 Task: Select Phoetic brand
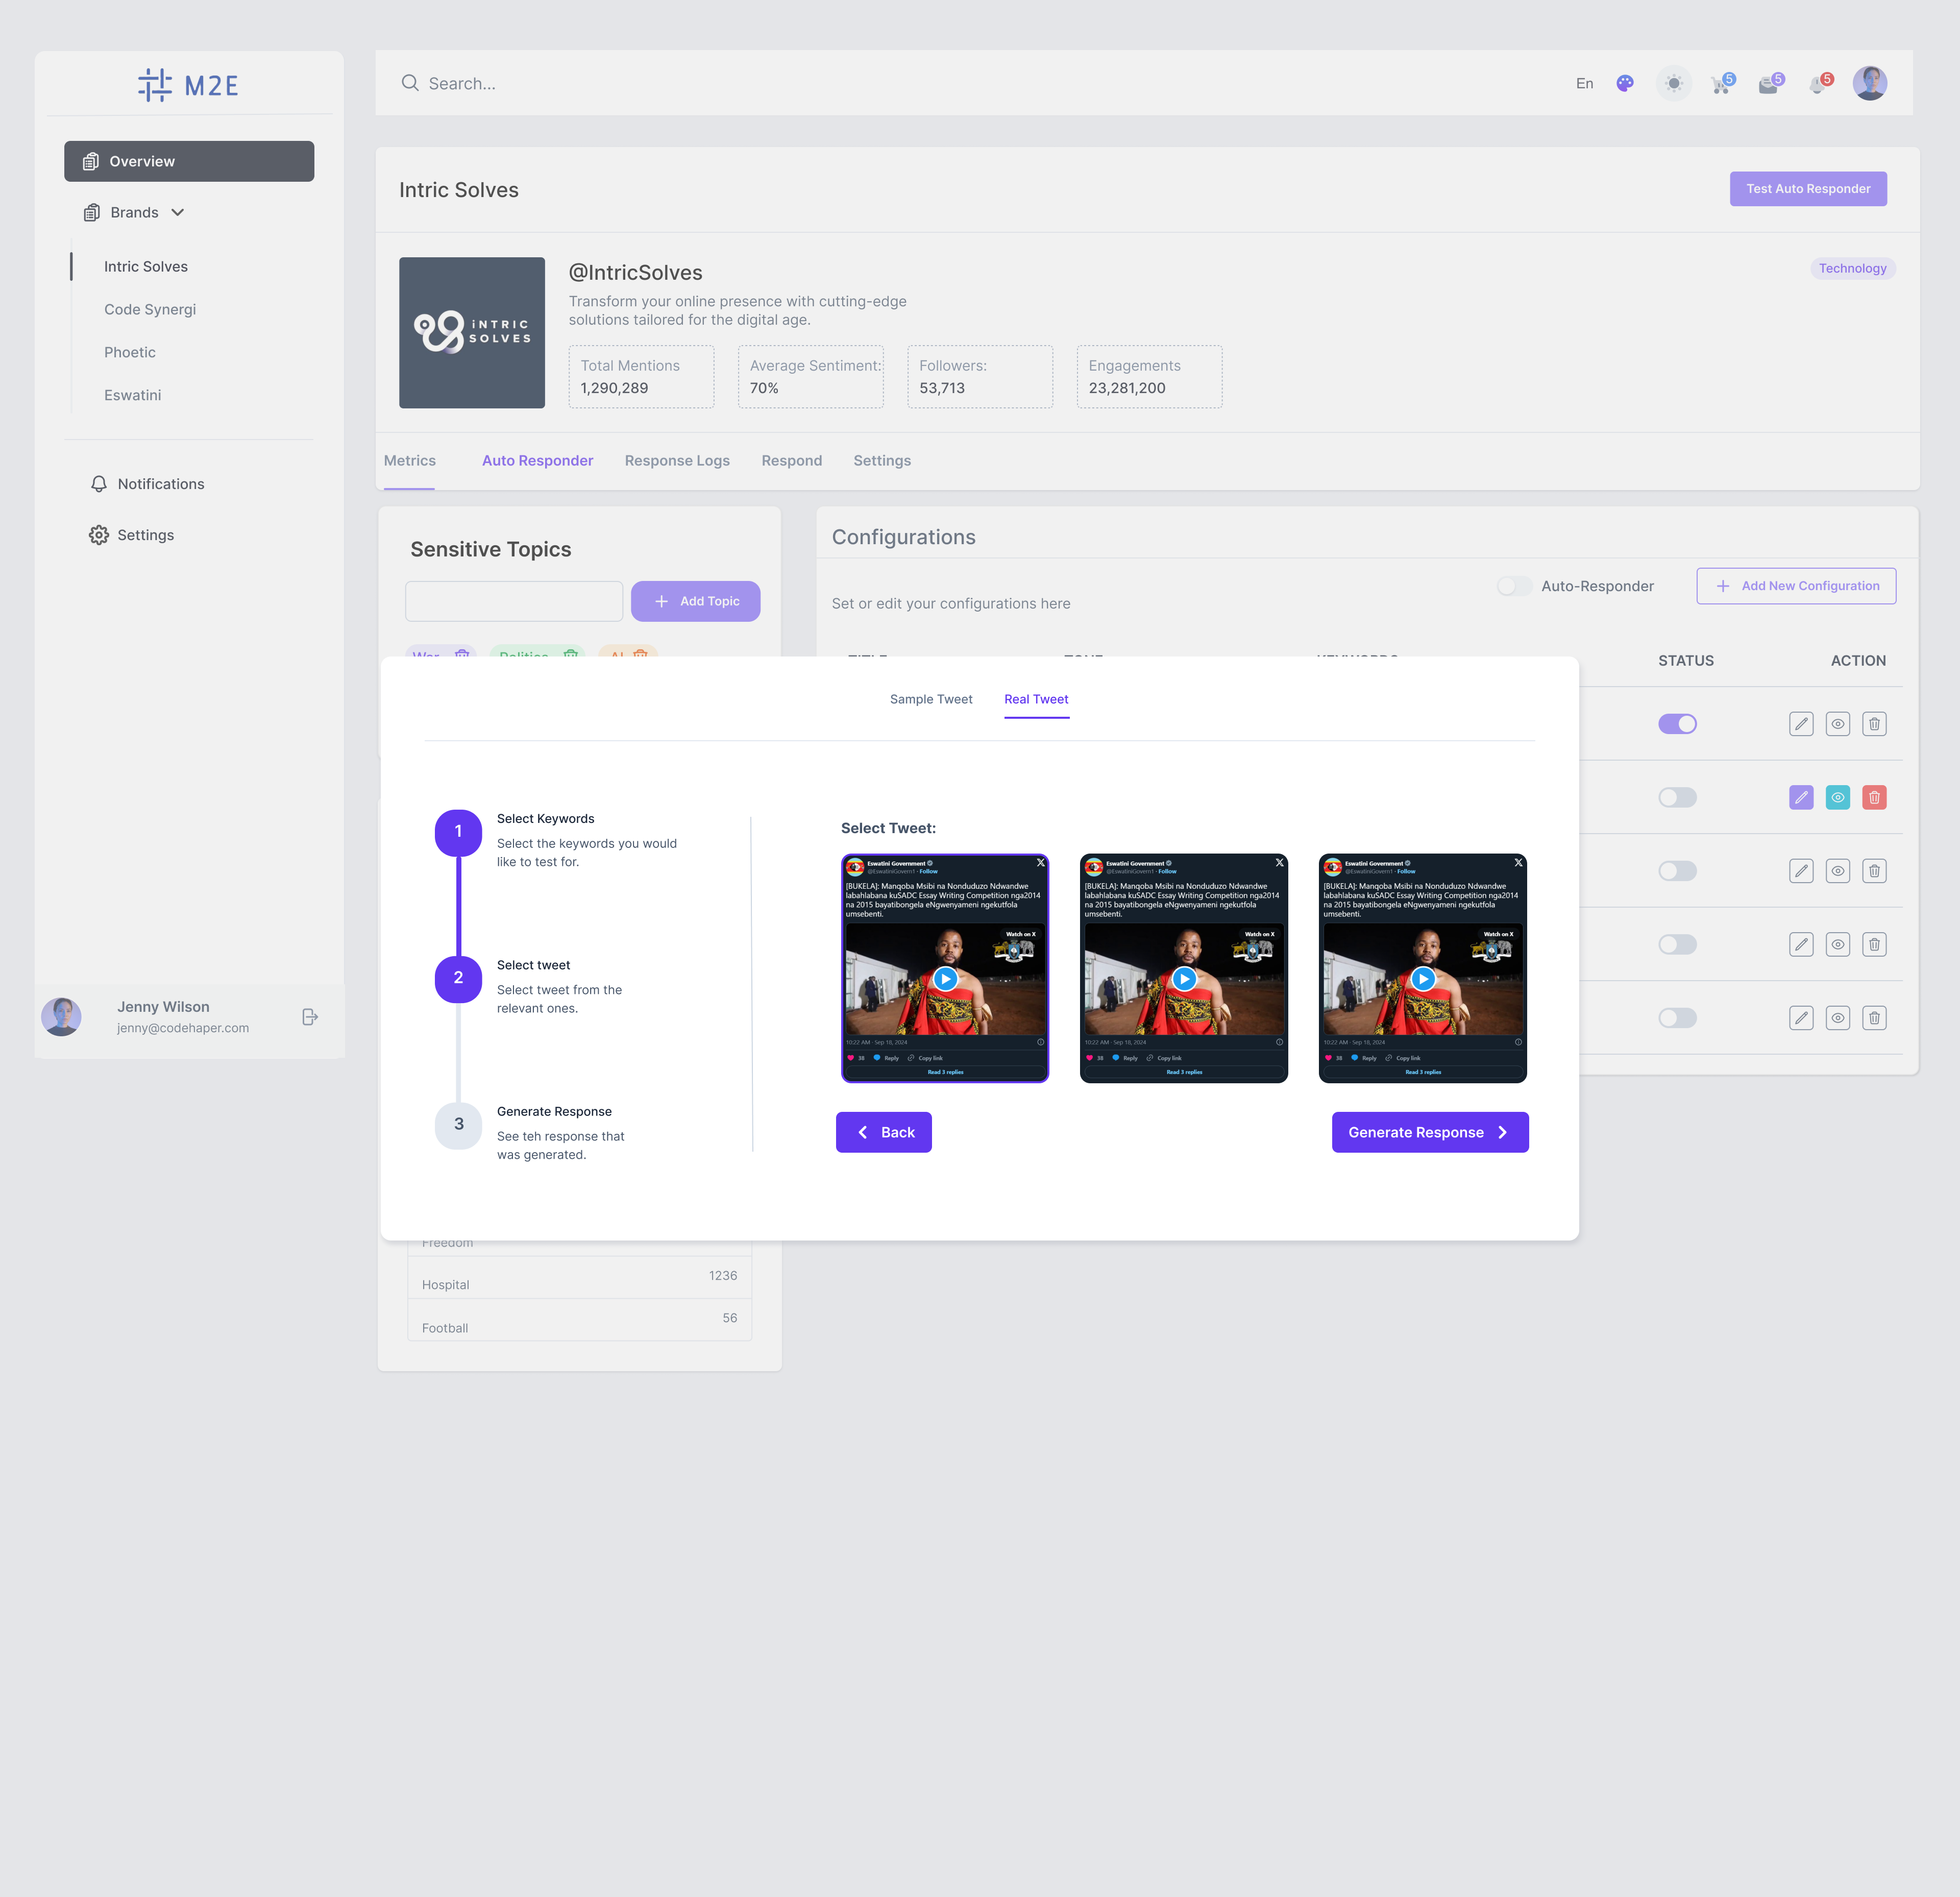tap(130, 353)
